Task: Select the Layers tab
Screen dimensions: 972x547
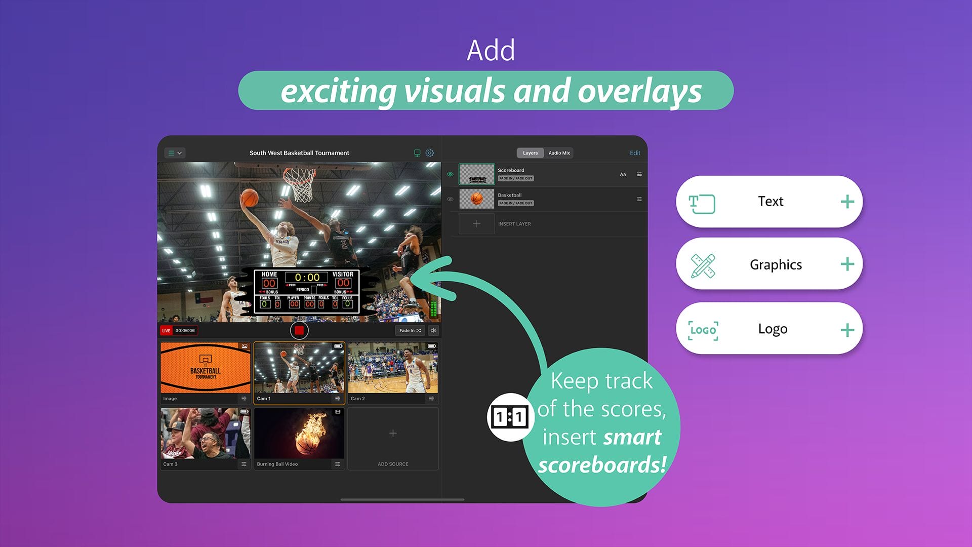Action: tap(530, 153)
